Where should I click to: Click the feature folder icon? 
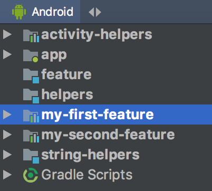point(31,76)
